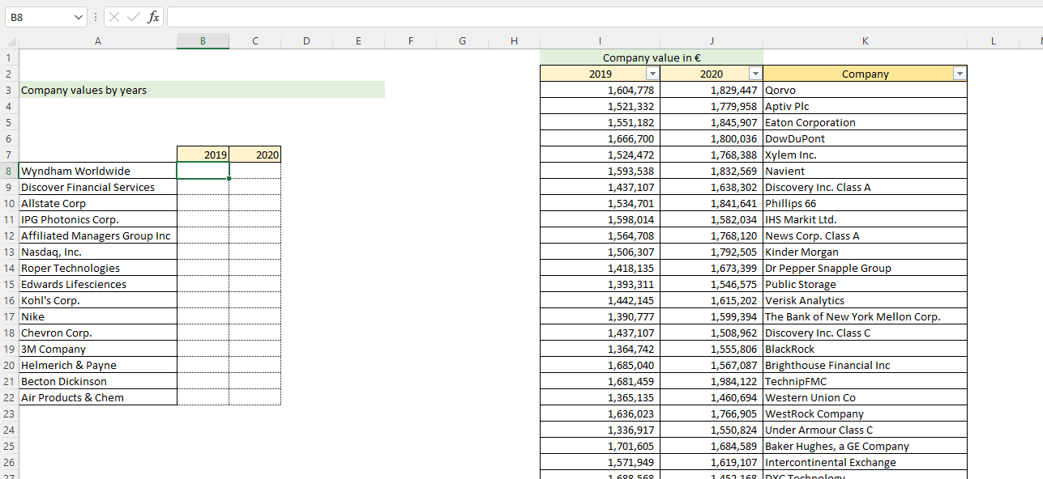The width and height of the screenshot is (1043, 479).
Task: Select column F header
Action: 411,41
